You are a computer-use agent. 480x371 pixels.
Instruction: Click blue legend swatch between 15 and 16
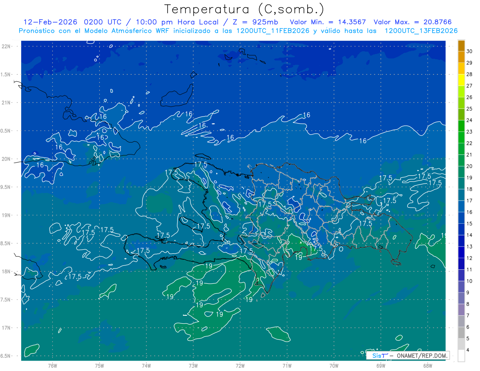(x=461, y=218)
